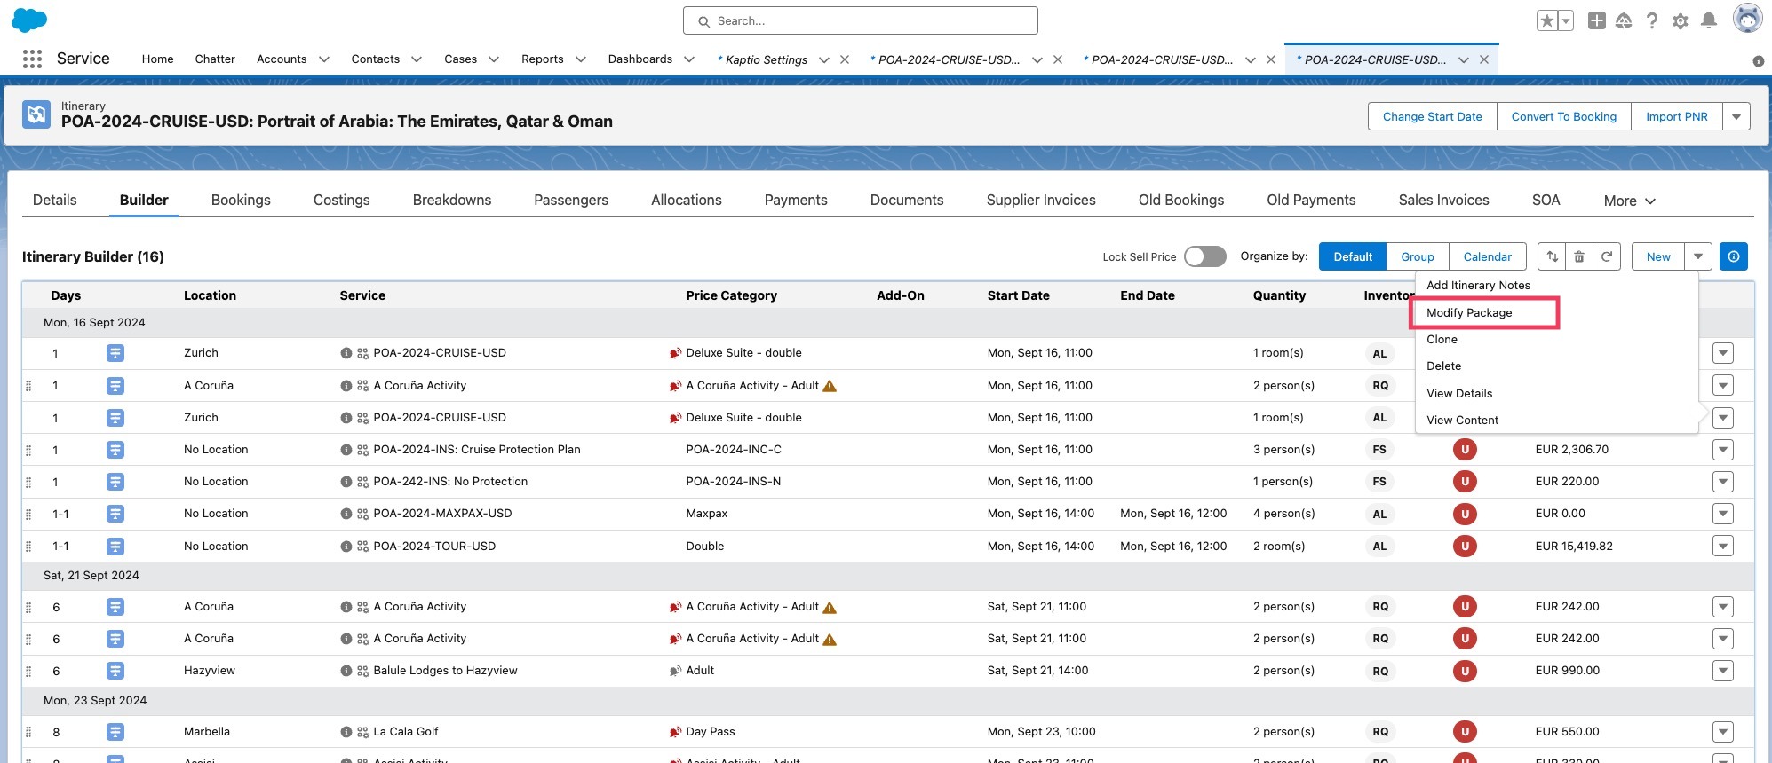Click into the global Search field

[860, 20]
